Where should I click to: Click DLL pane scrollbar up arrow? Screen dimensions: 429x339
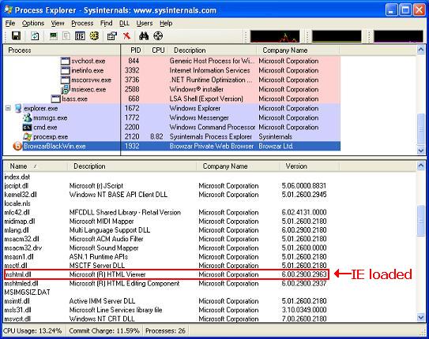click(421, 166)
